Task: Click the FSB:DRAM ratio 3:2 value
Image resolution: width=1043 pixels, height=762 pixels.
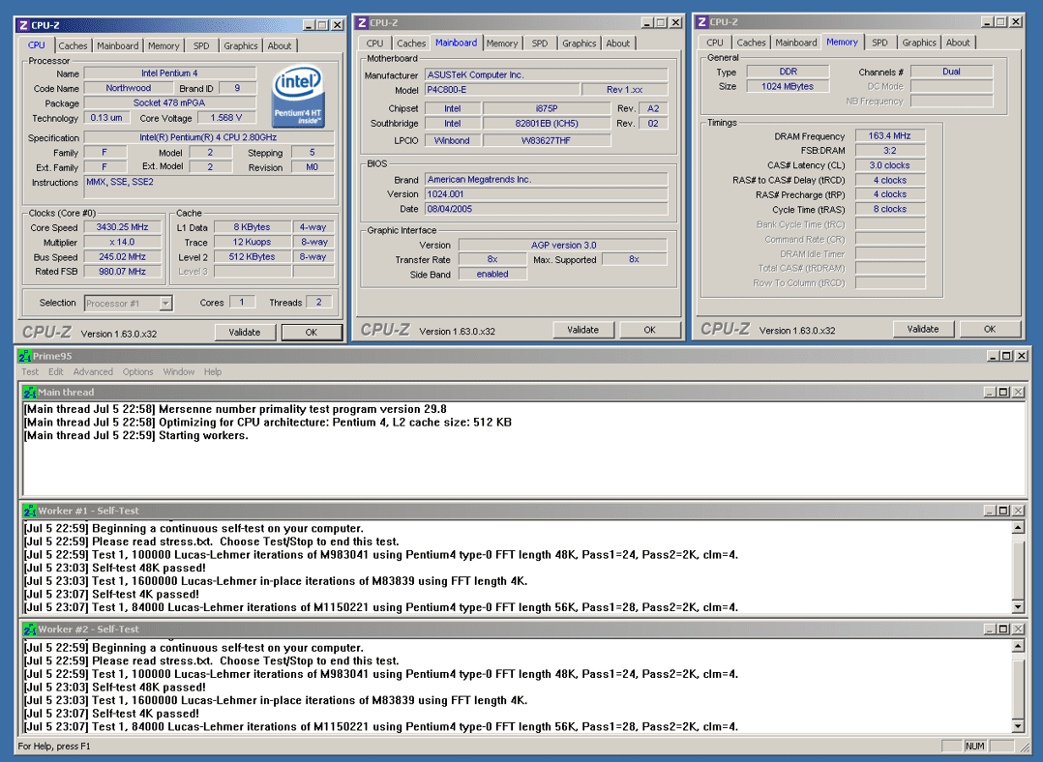Action: coord(889,151)
